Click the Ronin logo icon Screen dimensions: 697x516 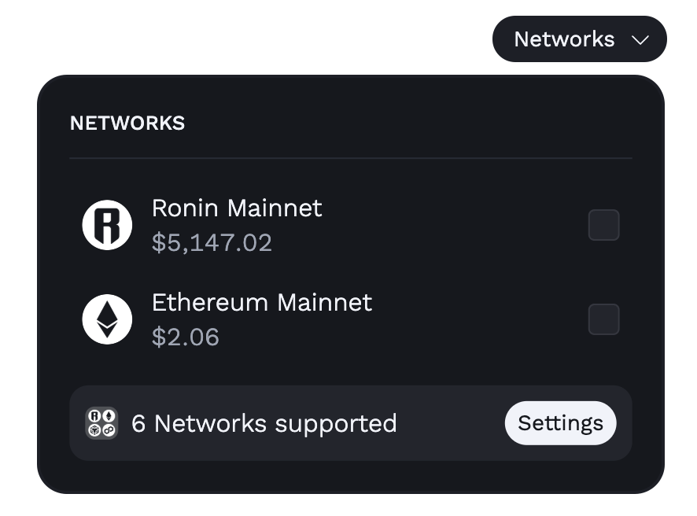click(x=107, y=225)
